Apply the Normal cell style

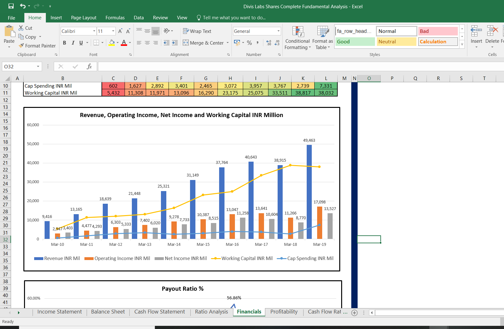pyautogui.click(x=396, y=31)
